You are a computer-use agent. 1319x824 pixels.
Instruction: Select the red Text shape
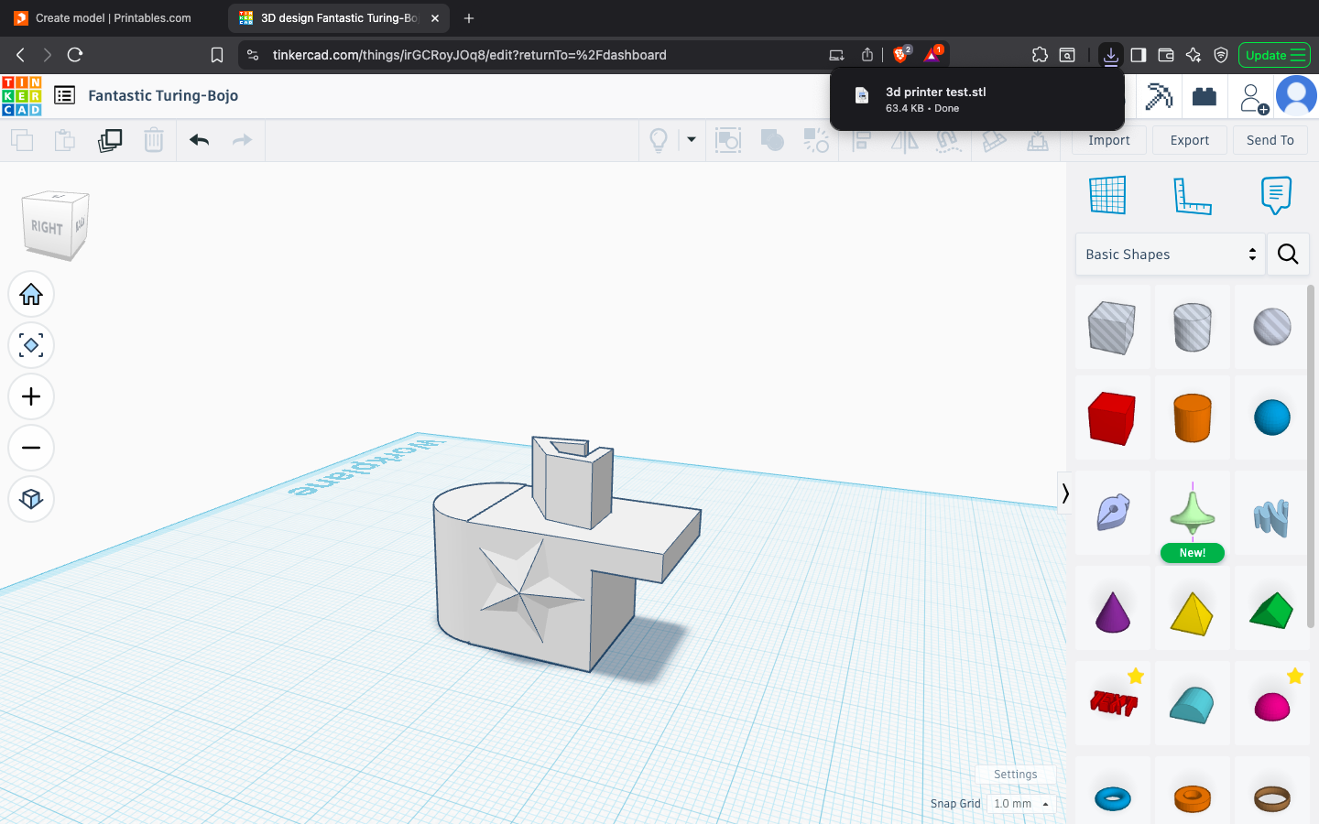(x=1112, y=703)
